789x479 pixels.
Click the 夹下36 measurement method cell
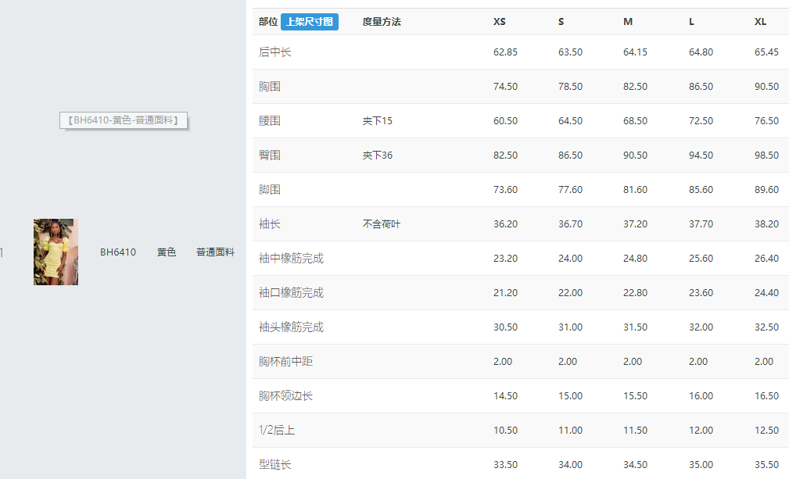click(378, 155)
